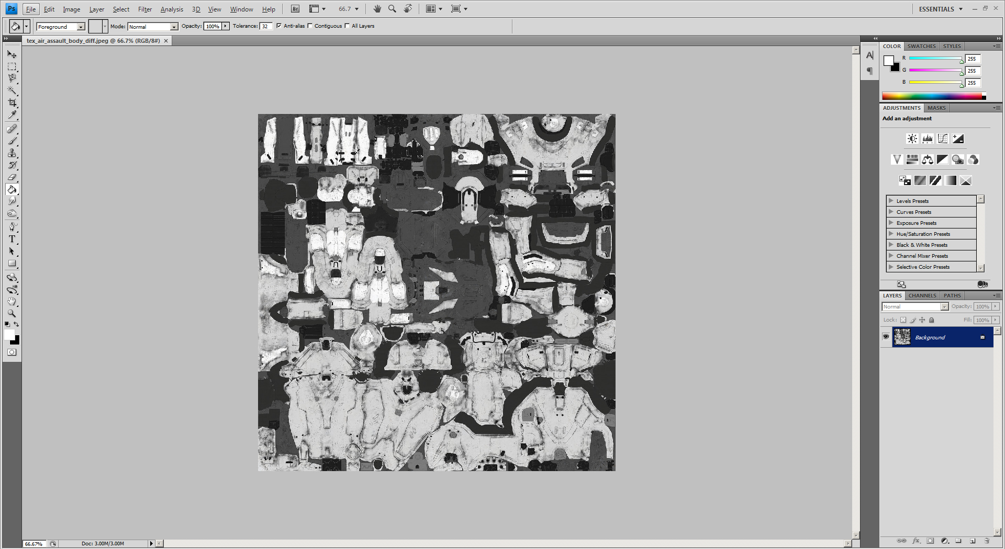Screen dimensions: 1005x549
Task: Select the Eyedropper tool
Action: 12,115
